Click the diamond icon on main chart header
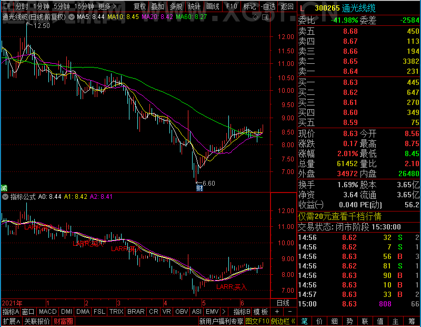The width and height of the screenshot is (421, 327). click(256, 17)
